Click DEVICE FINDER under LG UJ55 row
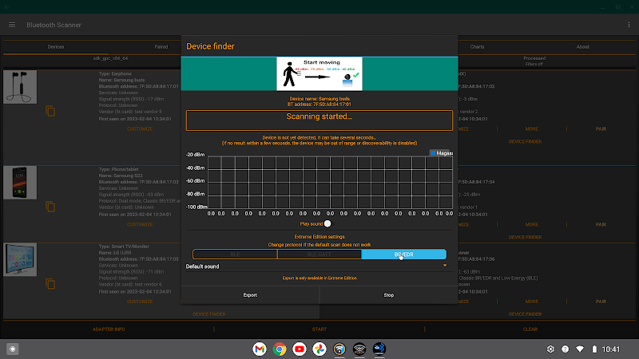 click(x=209, y=314)
